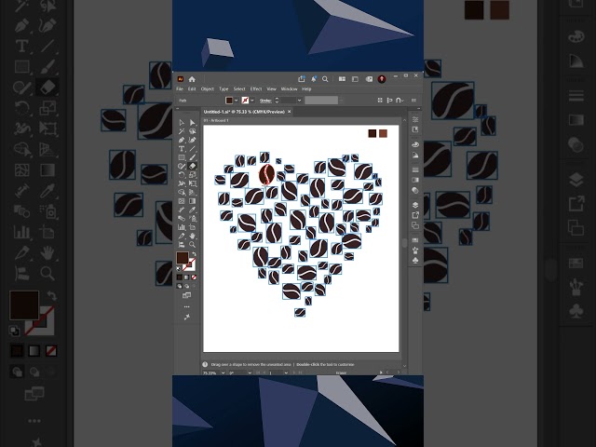Image resolution: width=596 pixels, height=447 pixels.
Task: Open the Layers panel icon
Action: tap(415, 205)
